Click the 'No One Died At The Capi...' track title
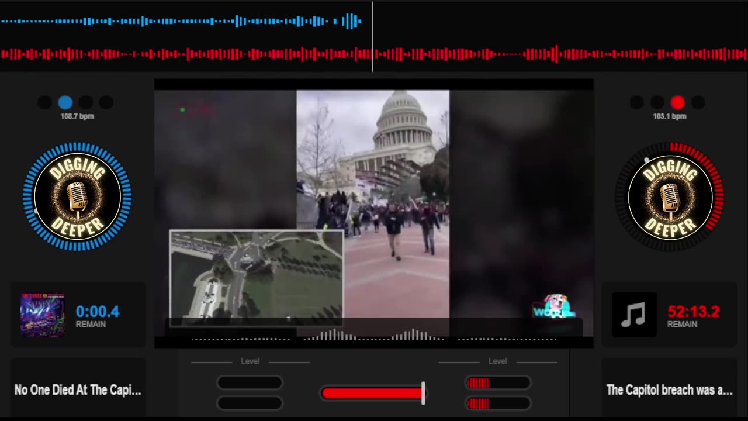Viewport: 748px width, 421px height. coord(78,390)
